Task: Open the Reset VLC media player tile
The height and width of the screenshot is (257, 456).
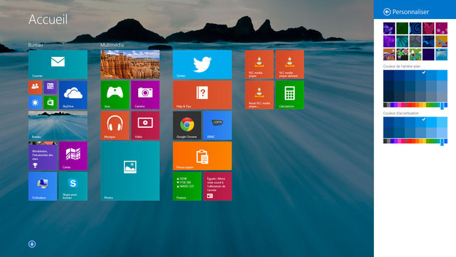Action: [x=259, y=95]
